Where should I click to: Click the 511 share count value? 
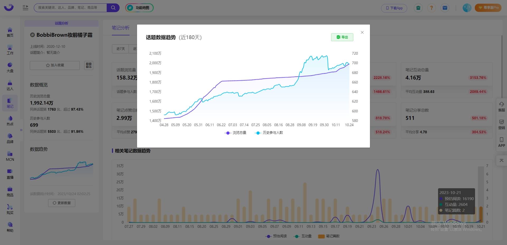point(410,118)
